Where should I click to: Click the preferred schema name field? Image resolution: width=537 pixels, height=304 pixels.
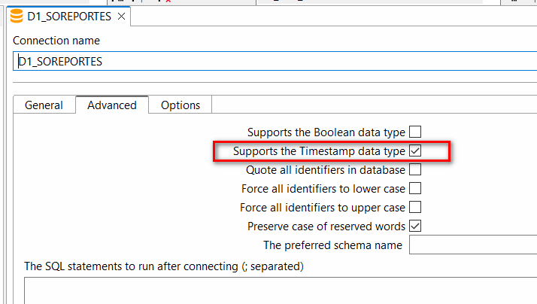[x=473, y=245]
